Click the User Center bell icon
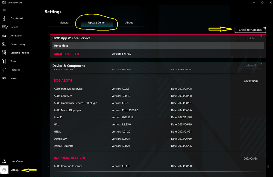Image resolution: width=273 pixels, height=177 pixels. point(4,161)
